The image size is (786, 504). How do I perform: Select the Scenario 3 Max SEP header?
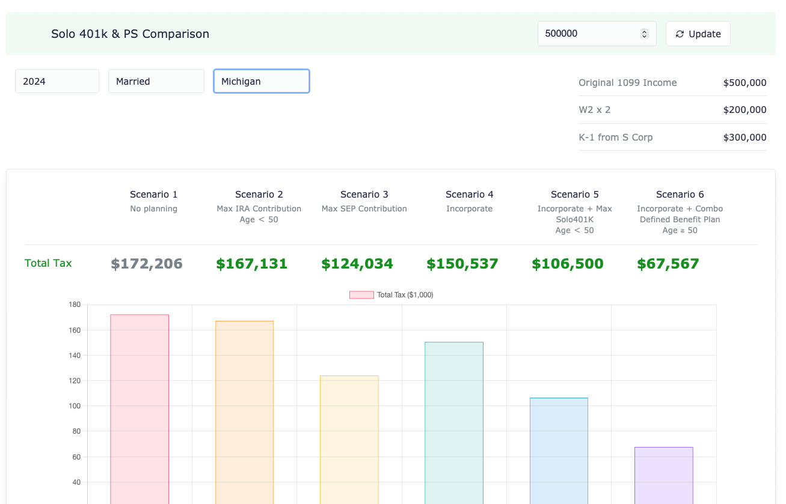[364, 201]
